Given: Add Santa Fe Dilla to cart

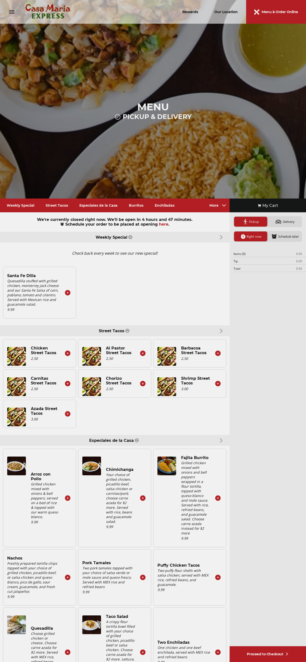Looking at the screenshot, I should [68, 293].
